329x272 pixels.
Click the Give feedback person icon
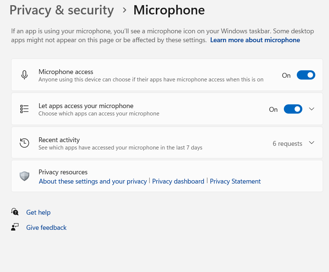click(x=15, y=227)
